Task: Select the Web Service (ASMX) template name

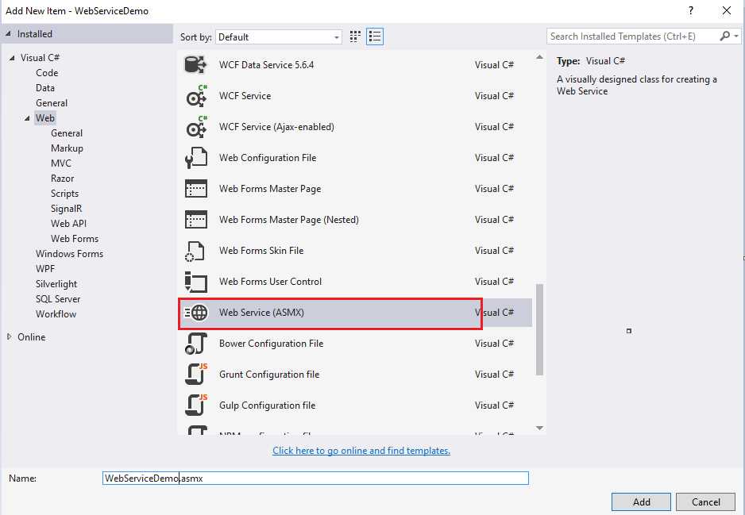Action: pyautogui.click(x=261, y=313)
